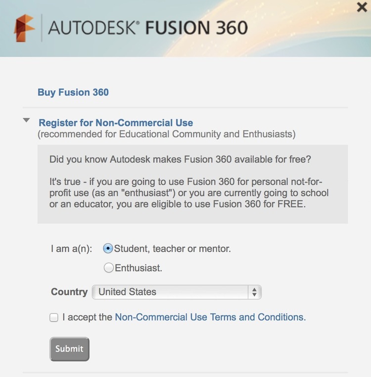Screen dimensions: 371x377
Task: Click Register for Non-Commercial Use heading
Action: 116,123
